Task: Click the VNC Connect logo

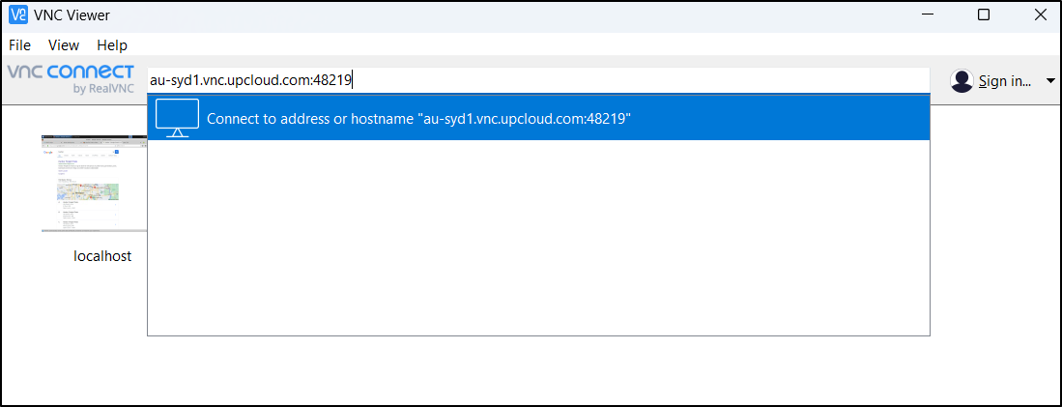Action: click(x=71, y=73)
